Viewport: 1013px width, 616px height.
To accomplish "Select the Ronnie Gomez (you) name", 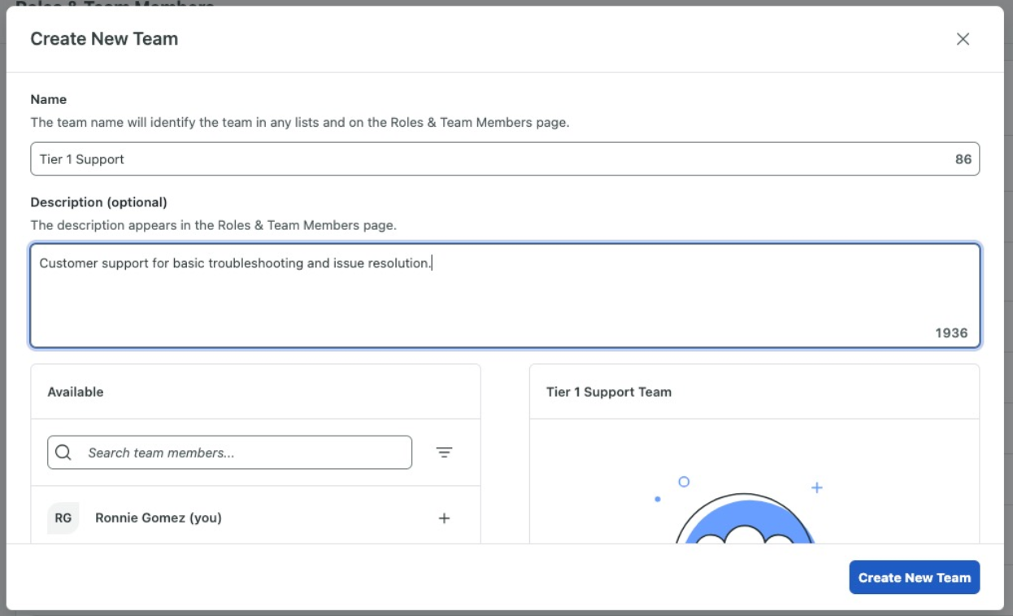I will pos(159,518).
